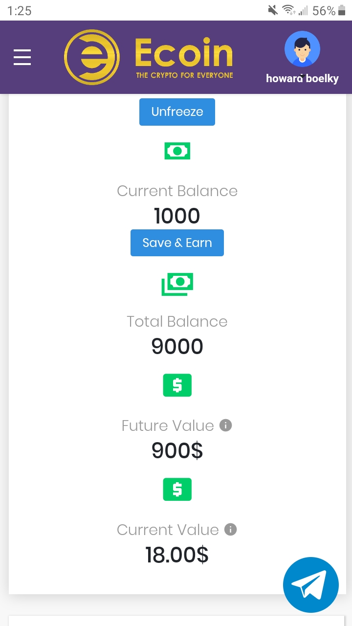Screen dimensions: 352x626
Task: Tap the Current Value dollar icon
Action: click(177, 490)
